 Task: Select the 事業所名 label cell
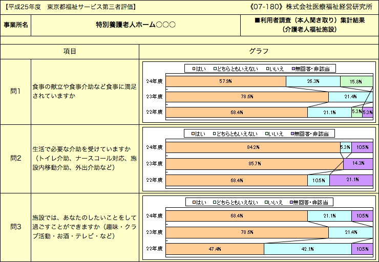[x=16, y=25]
